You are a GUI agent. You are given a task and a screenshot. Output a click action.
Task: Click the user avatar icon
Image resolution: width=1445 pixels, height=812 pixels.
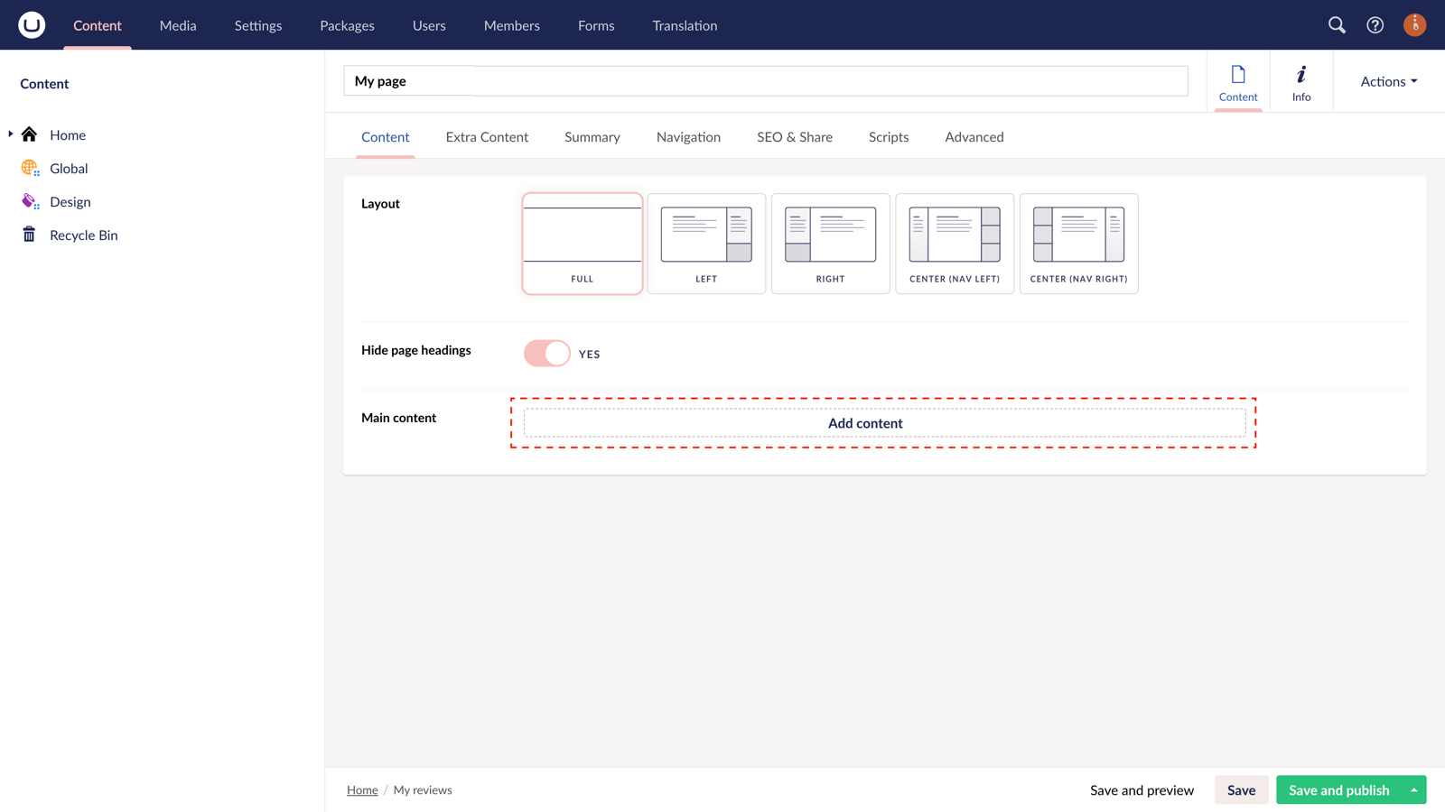(1413, 25)
